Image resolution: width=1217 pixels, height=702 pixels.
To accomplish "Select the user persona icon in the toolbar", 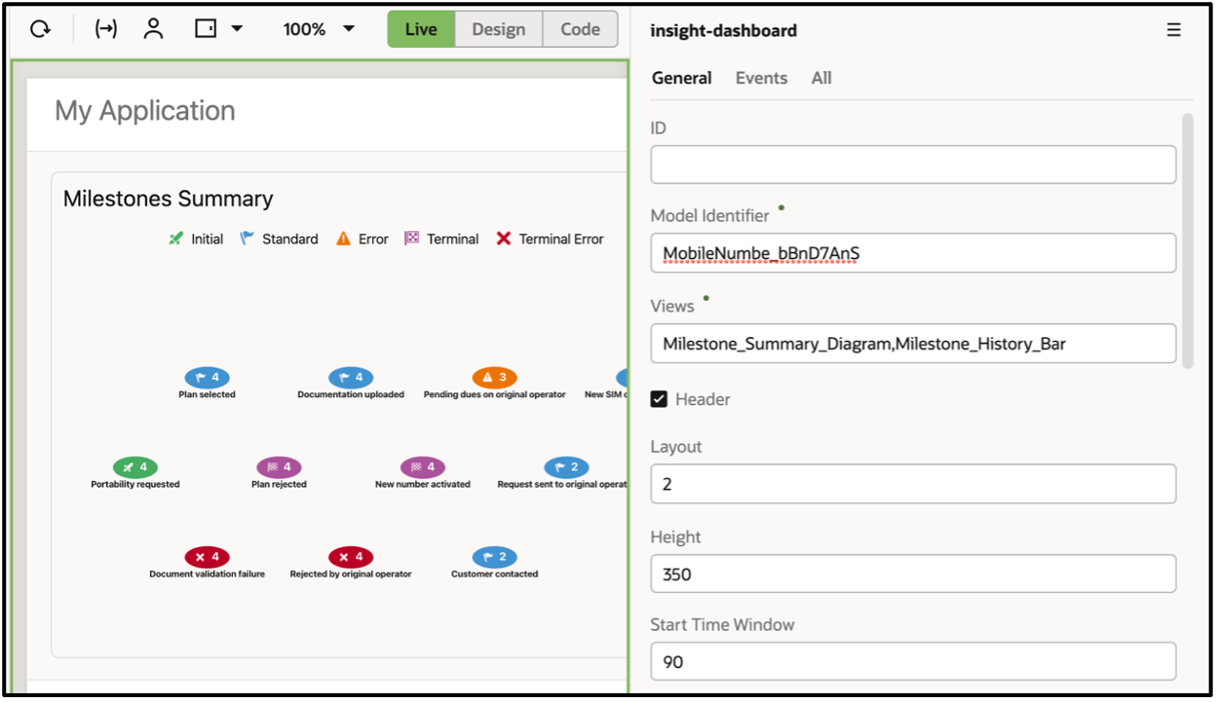I will pos(153,28).
